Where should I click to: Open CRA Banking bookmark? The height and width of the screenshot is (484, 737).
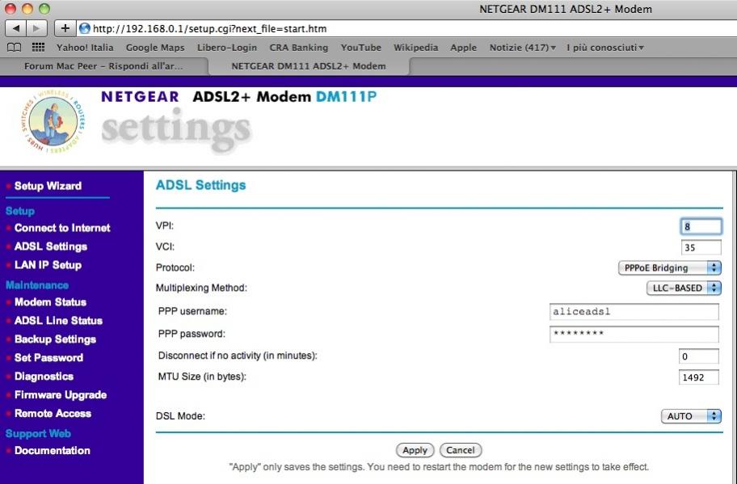click(x=299, y=48)
